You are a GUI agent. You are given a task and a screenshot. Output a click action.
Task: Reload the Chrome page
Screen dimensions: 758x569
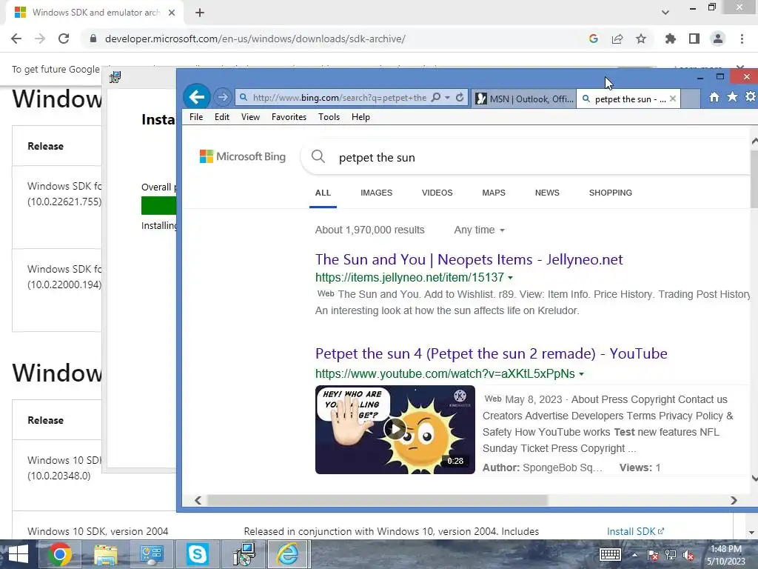pos(64,39)
